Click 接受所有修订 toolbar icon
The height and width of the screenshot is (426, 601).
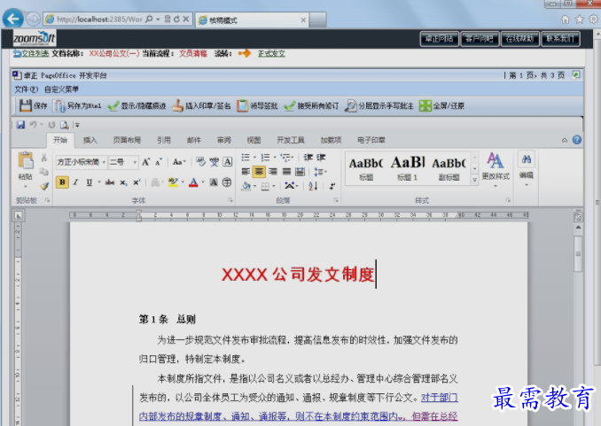(290, 105)
